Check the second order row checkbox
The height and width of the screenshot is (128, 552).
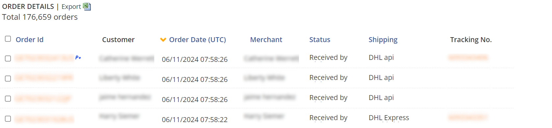coord(8,79)
